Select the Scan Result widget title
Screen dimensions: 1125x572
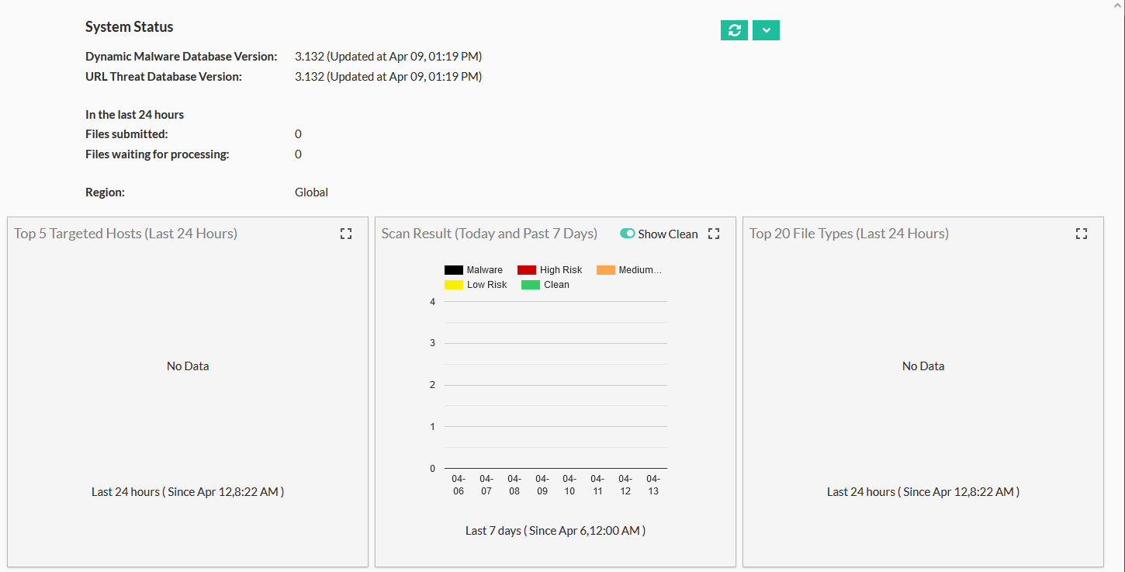click(x=489, y=233)
